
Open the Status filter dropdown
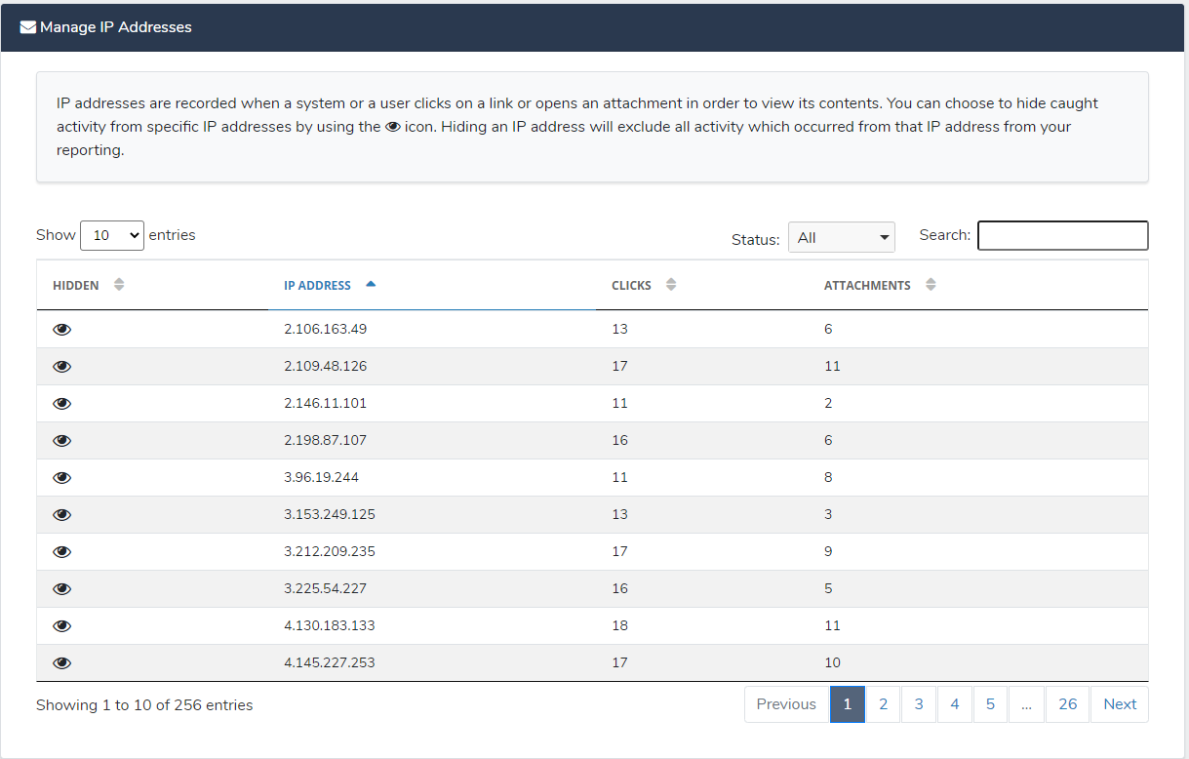[841, 236]
